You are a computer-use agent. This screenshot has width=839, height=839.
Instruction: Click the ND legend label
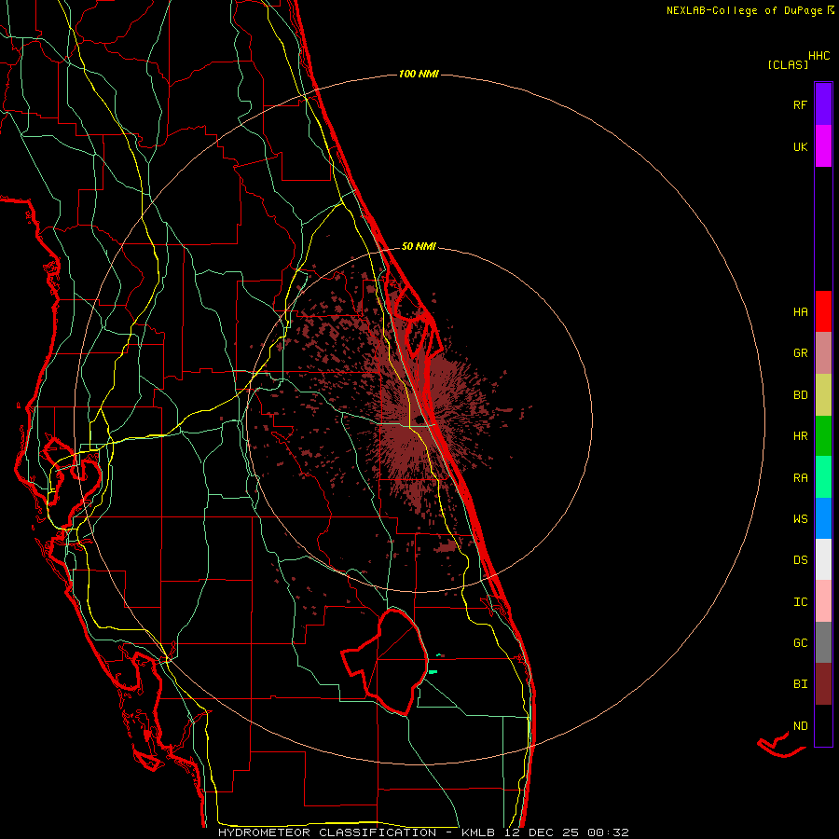(x=800, y=726)
